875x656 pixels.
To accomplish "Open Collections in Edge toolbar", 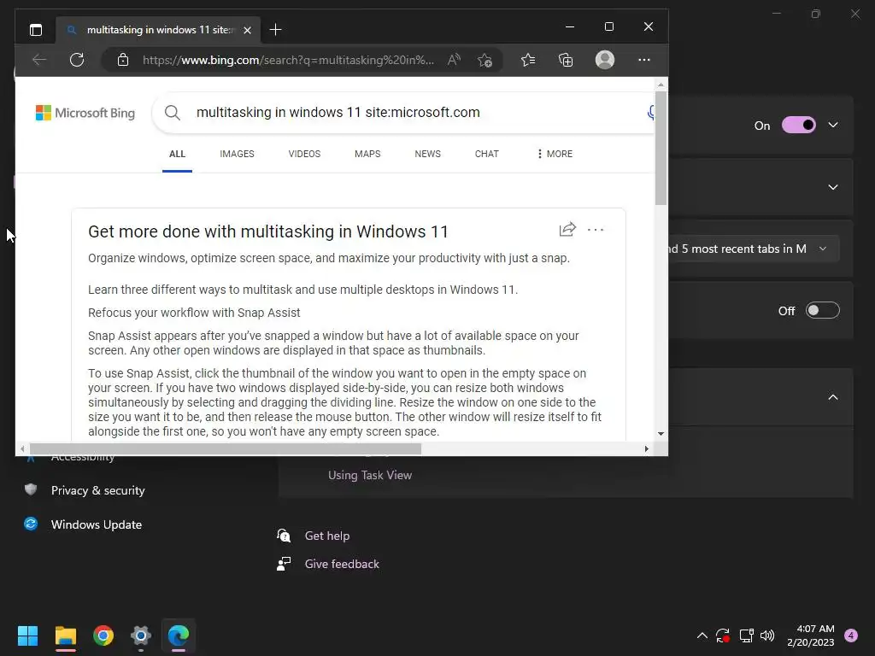I will (x=566, y=60).
